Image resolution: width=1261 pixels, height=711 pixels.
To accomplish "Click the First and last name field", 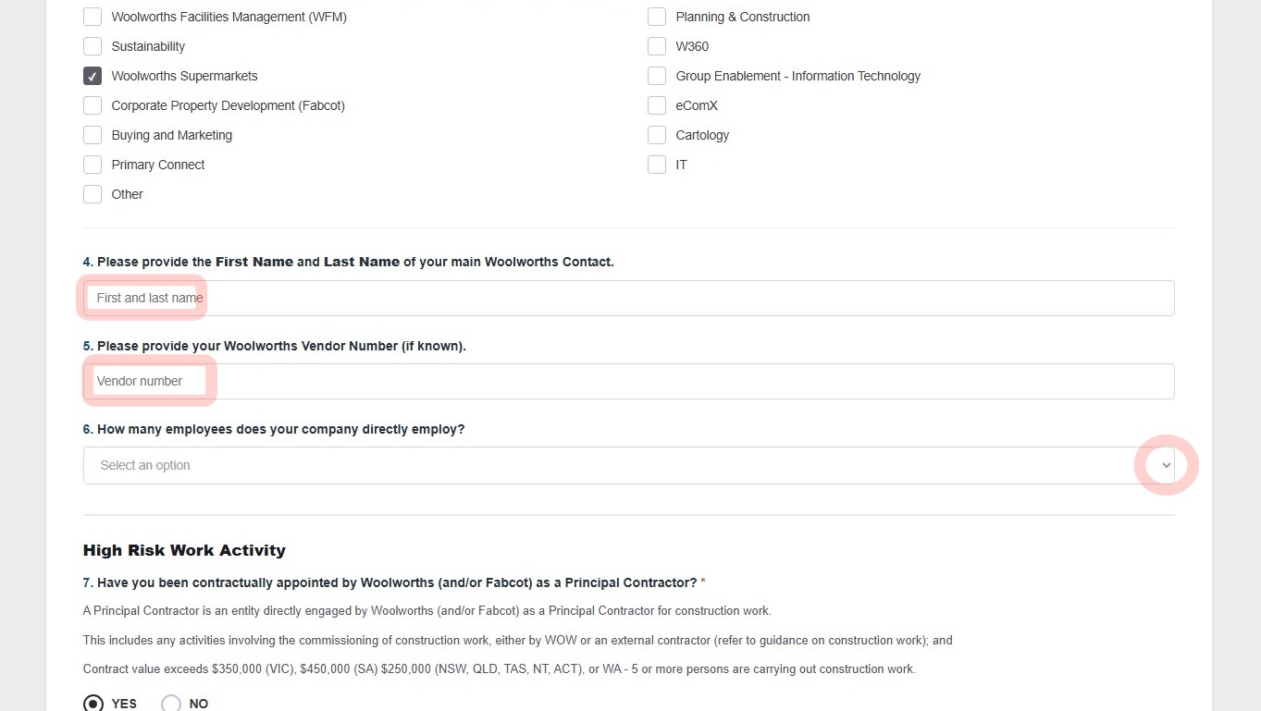I will point(628,298).
